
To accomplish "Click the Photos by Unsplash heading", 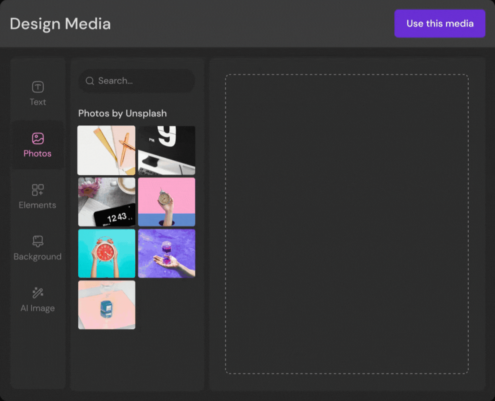I will [123, 113].
